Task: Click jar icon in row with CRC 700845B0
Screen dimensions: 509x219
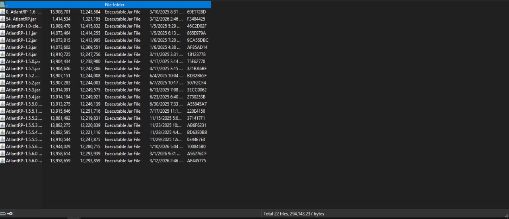Action: coord(2,147)
